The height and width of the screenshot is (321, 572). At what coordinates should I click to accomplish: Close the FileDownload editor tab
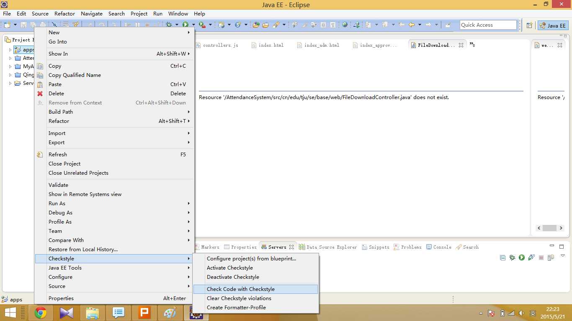[x=461, y=45]
